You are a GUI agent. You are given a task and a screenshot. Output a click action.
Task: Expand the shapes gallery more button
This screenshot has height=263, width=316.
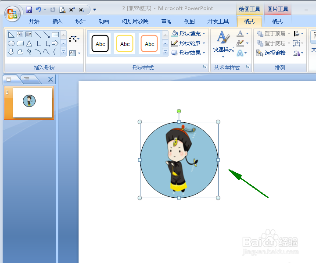tap(63, 52)
